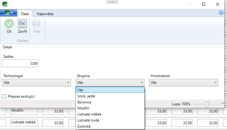Switch to the Nápověda tab
The image size is (227, 130).
(x=44, y=14)
